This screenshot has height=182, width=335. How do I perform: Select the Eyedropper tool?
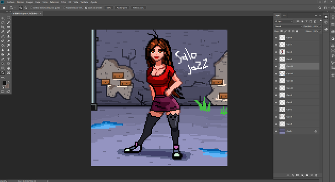coord(3,32)
